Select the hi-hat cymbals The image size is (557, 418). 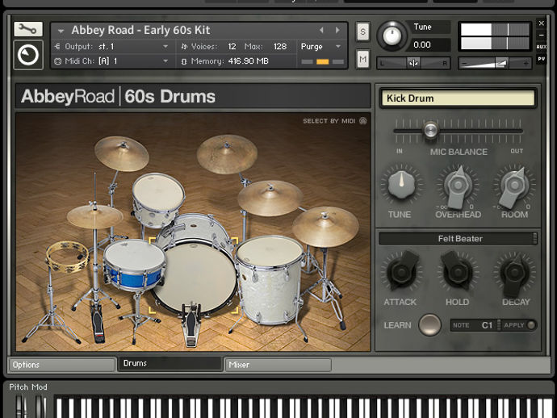tap(94, 216)
